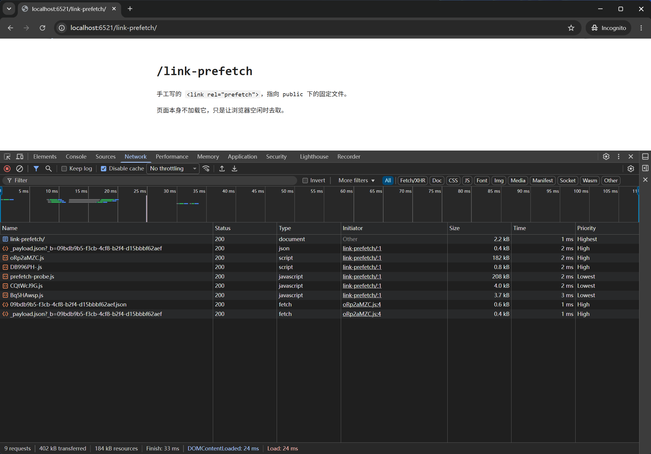The height and width of the screenshot is (454, 651).
Task: Select the oRp2aMZC.js request row
Action: (319, 258)
